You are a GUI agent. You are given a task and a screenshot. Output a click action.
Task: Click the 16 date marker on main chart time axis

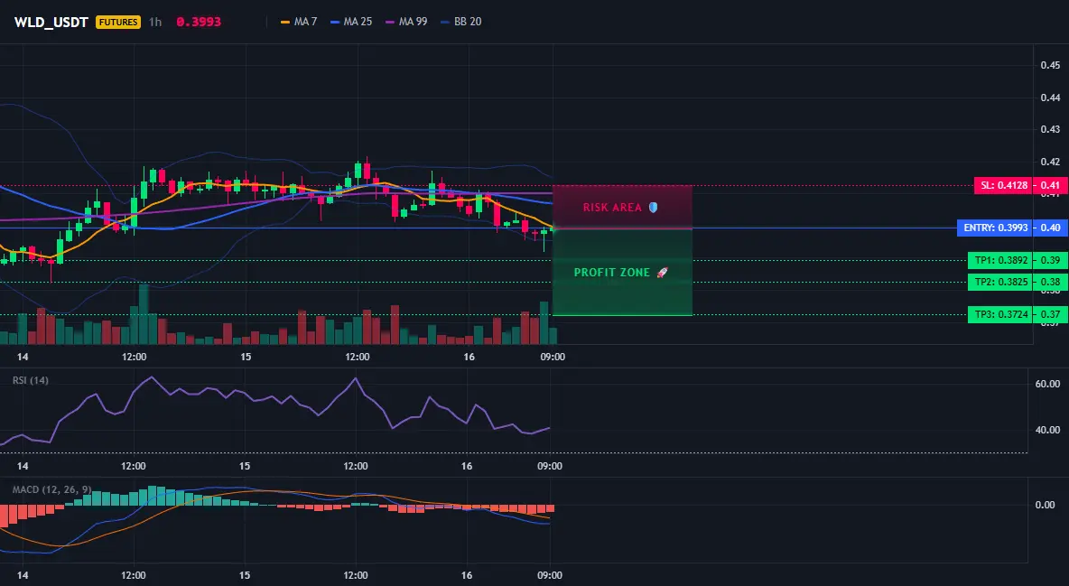469,357
